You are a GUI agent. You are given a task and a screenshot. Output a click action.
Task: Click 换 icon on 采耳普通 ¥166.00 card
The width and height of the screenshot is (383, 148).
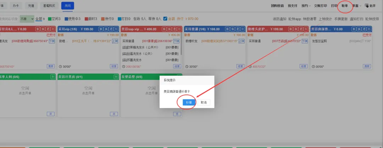point(233,29)
